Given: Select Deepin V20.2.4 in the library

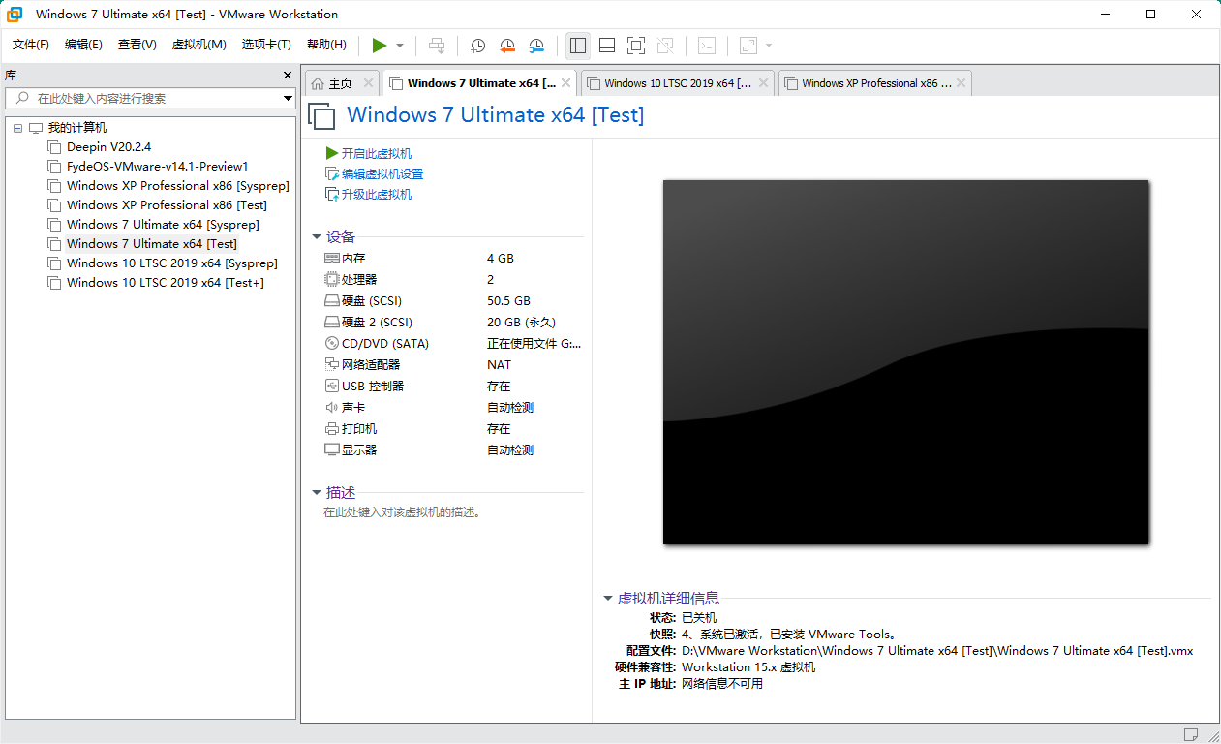Looking at the screenshot, I should click(108, 147).
